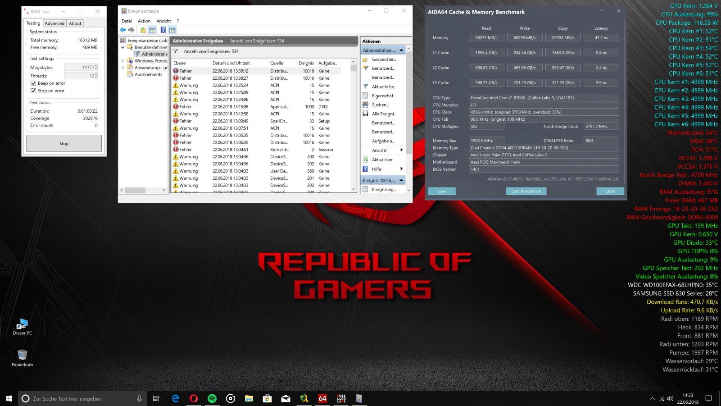This screenshot has height=406, width=721.
Task: Expand the Hilfe submenu in Aktionen pane
Action: [401, 169]
